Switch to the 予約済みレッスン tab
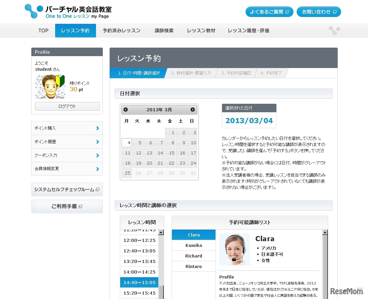The width and height of the screenshot is (368, 299). (122, 31)
